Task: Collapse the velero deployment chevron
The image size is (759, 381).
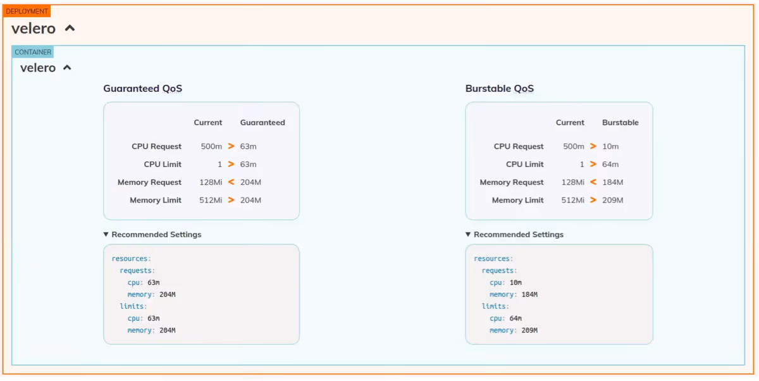Action: click(70, 28)
